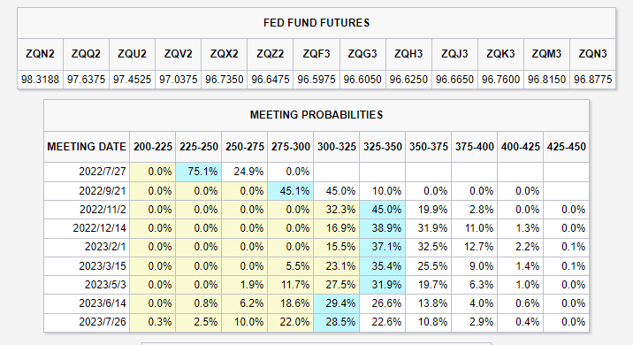The image size is (633, 345).
Task: Click the highlighted 45.1% cell
Action: pos(290,191)
